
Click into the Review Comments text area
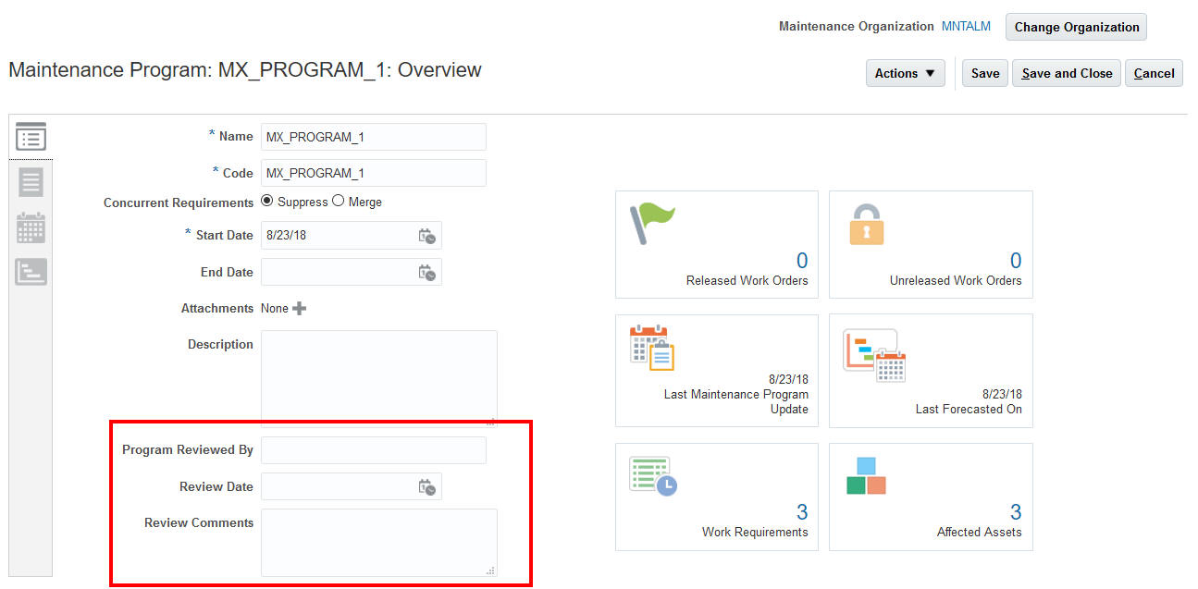click(379, 543)
